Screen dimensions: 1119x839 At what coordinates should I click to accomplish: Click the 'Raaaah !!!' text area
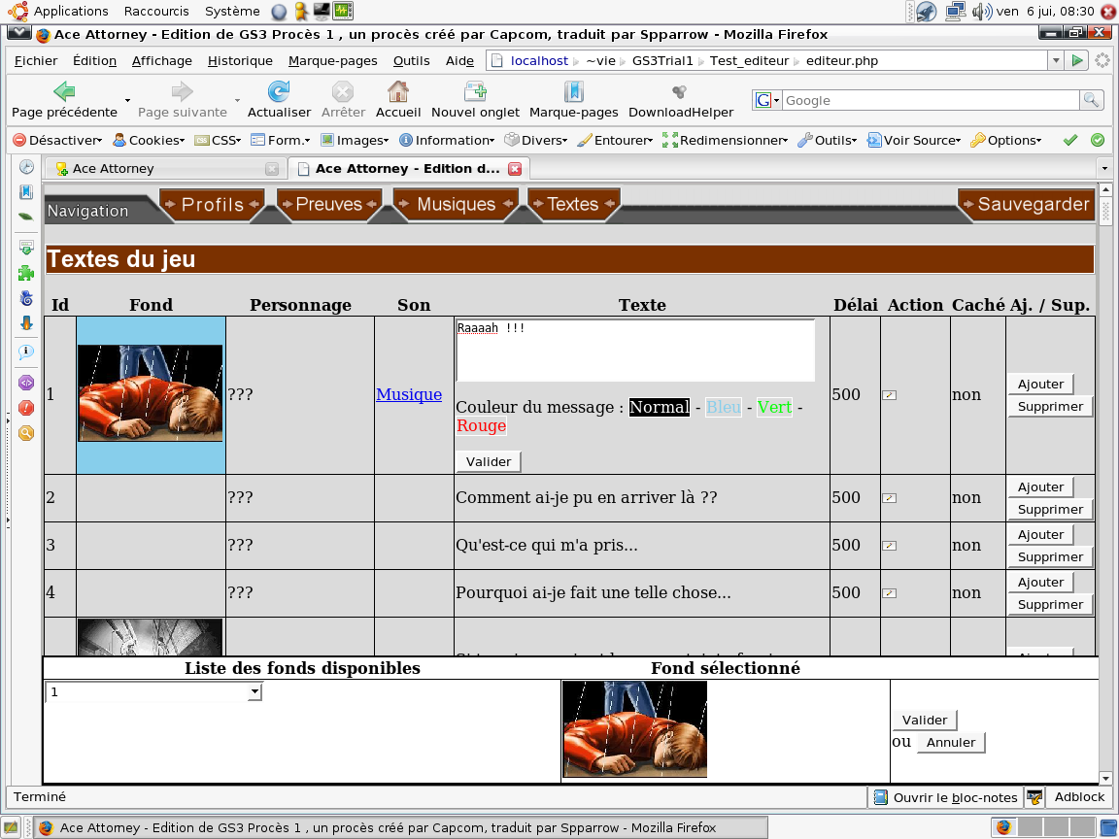[635, 351]
